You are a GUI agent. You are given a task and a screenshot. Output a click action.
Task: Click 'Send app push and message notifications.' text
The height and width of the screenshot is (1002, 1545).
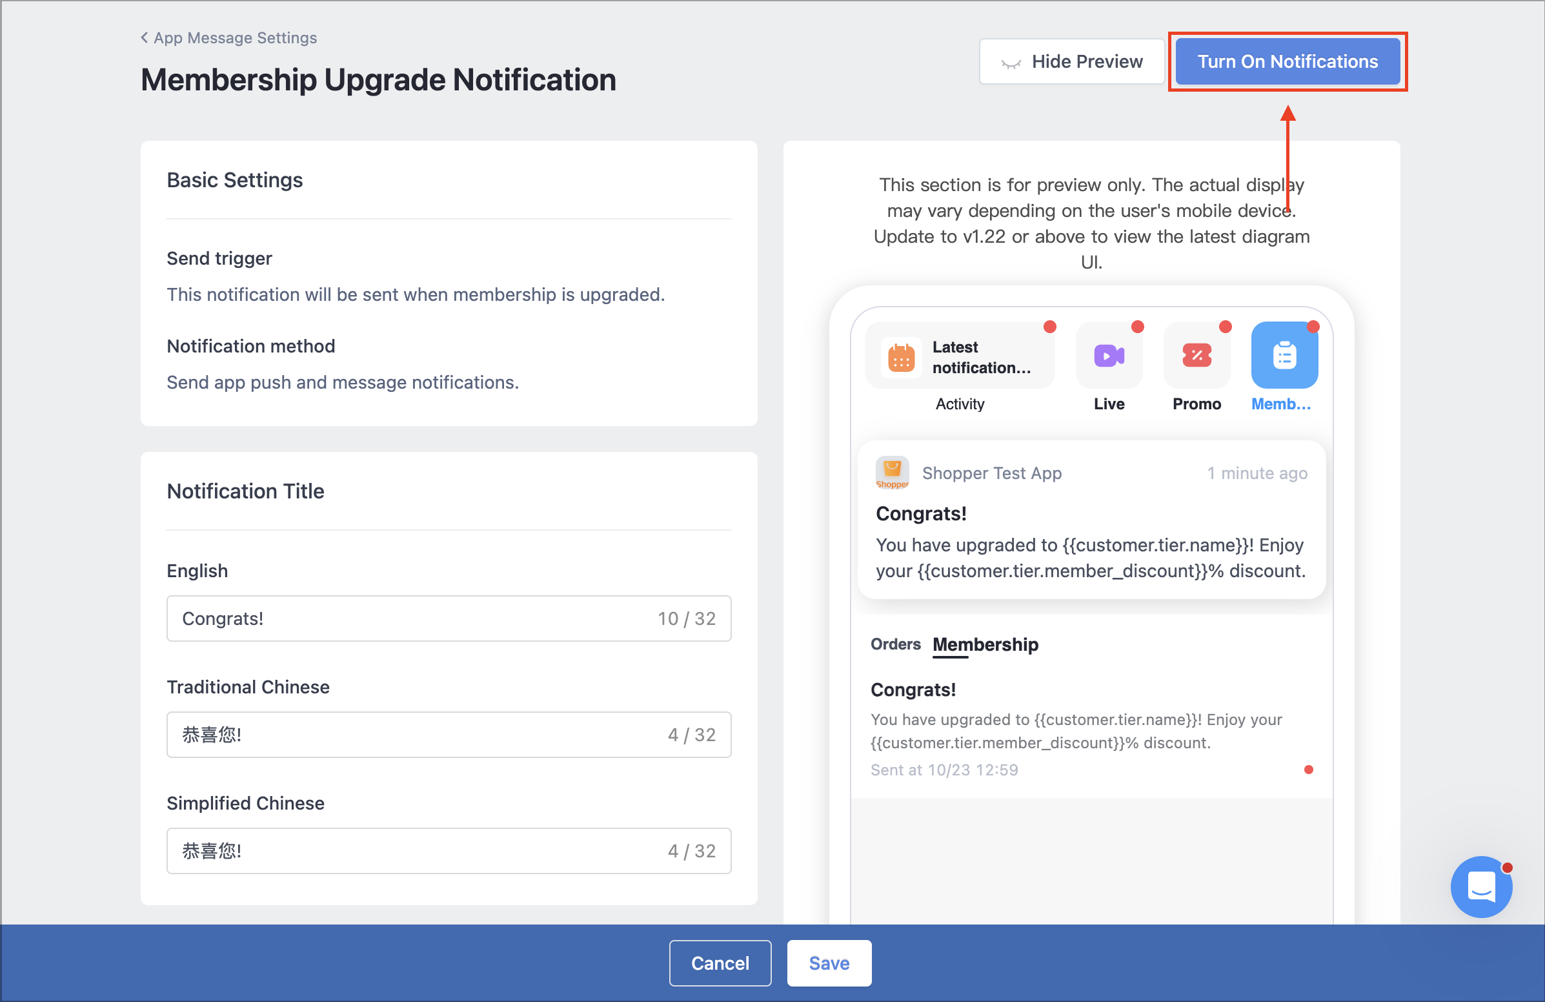click(x=343, y=382)
